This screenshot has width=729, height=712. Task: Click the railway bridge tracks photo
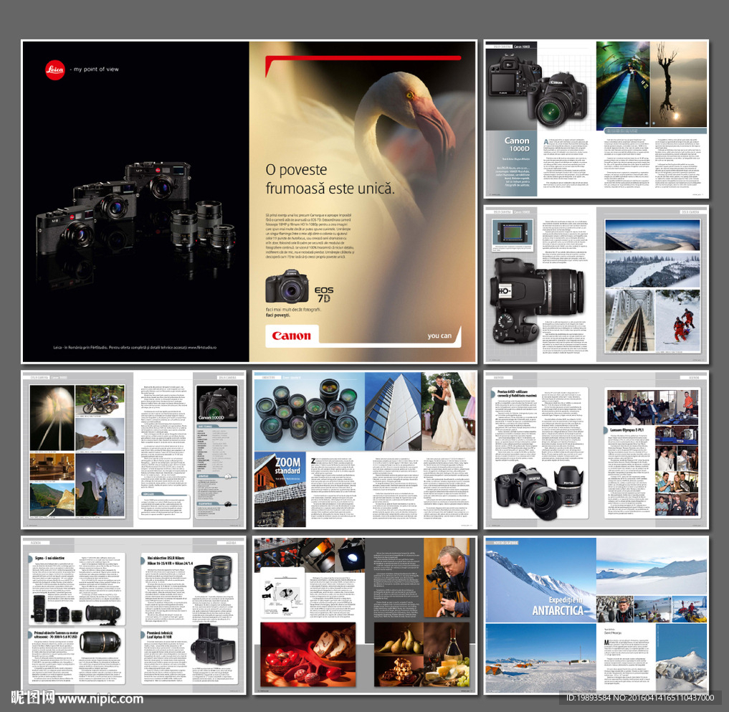[x=629, y=320]
